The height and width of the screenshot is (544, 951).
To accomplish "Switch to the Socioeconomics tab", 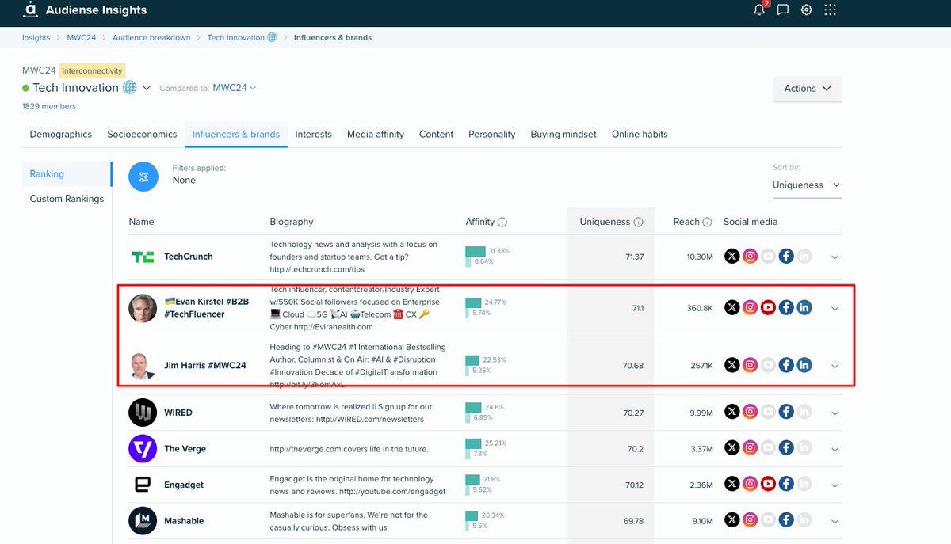I will click(x=142, y=135).
